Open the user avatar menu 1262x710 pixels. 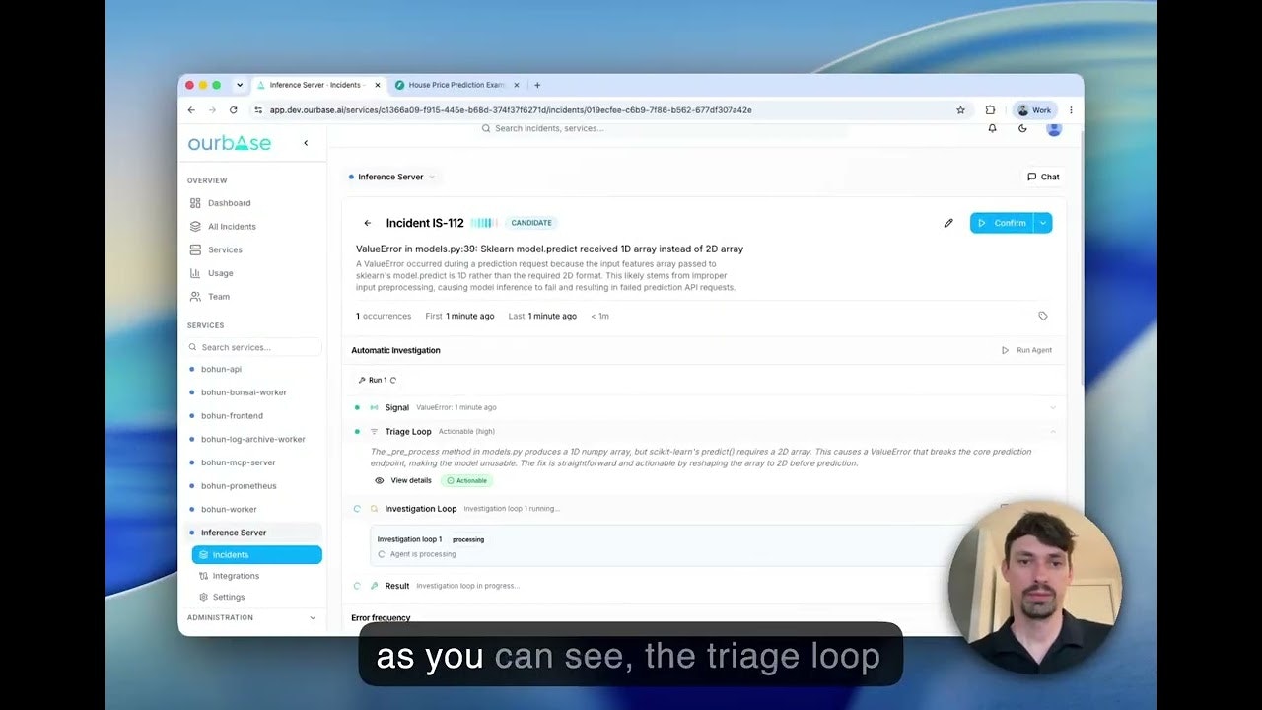(x=1054, y=128)
